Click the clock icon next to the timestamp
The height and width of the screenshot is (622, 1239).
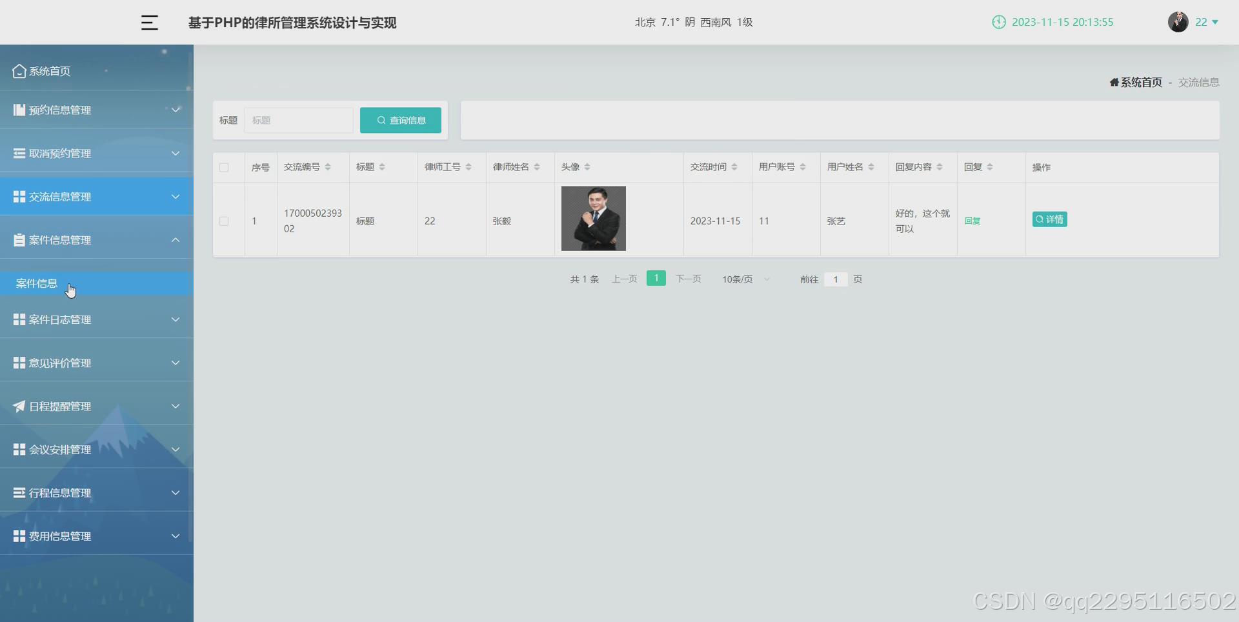pos(1000,22)
